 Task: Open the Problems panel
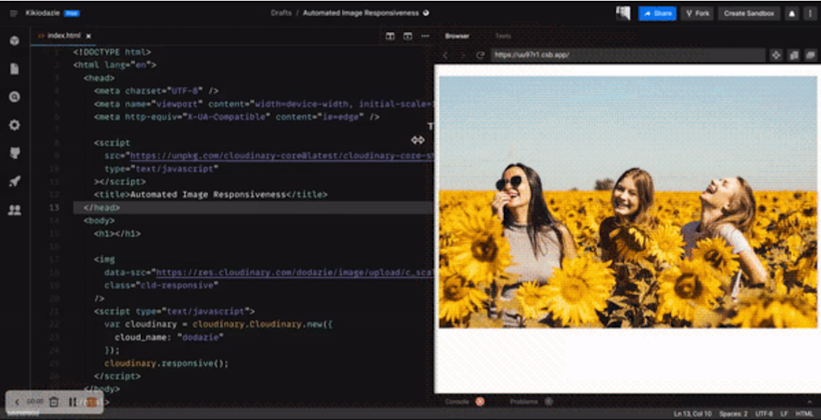coord(524,402)
